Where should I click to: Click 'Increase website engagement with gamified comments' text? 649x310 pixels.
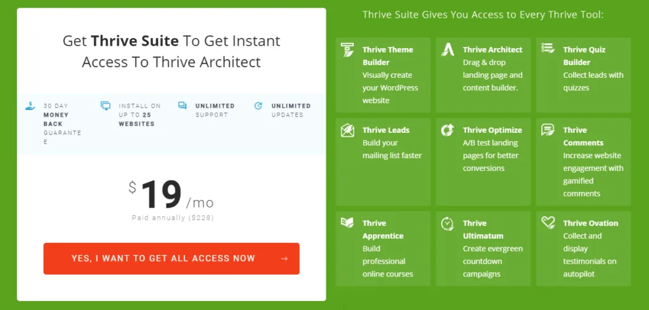[x=593, y=175]
